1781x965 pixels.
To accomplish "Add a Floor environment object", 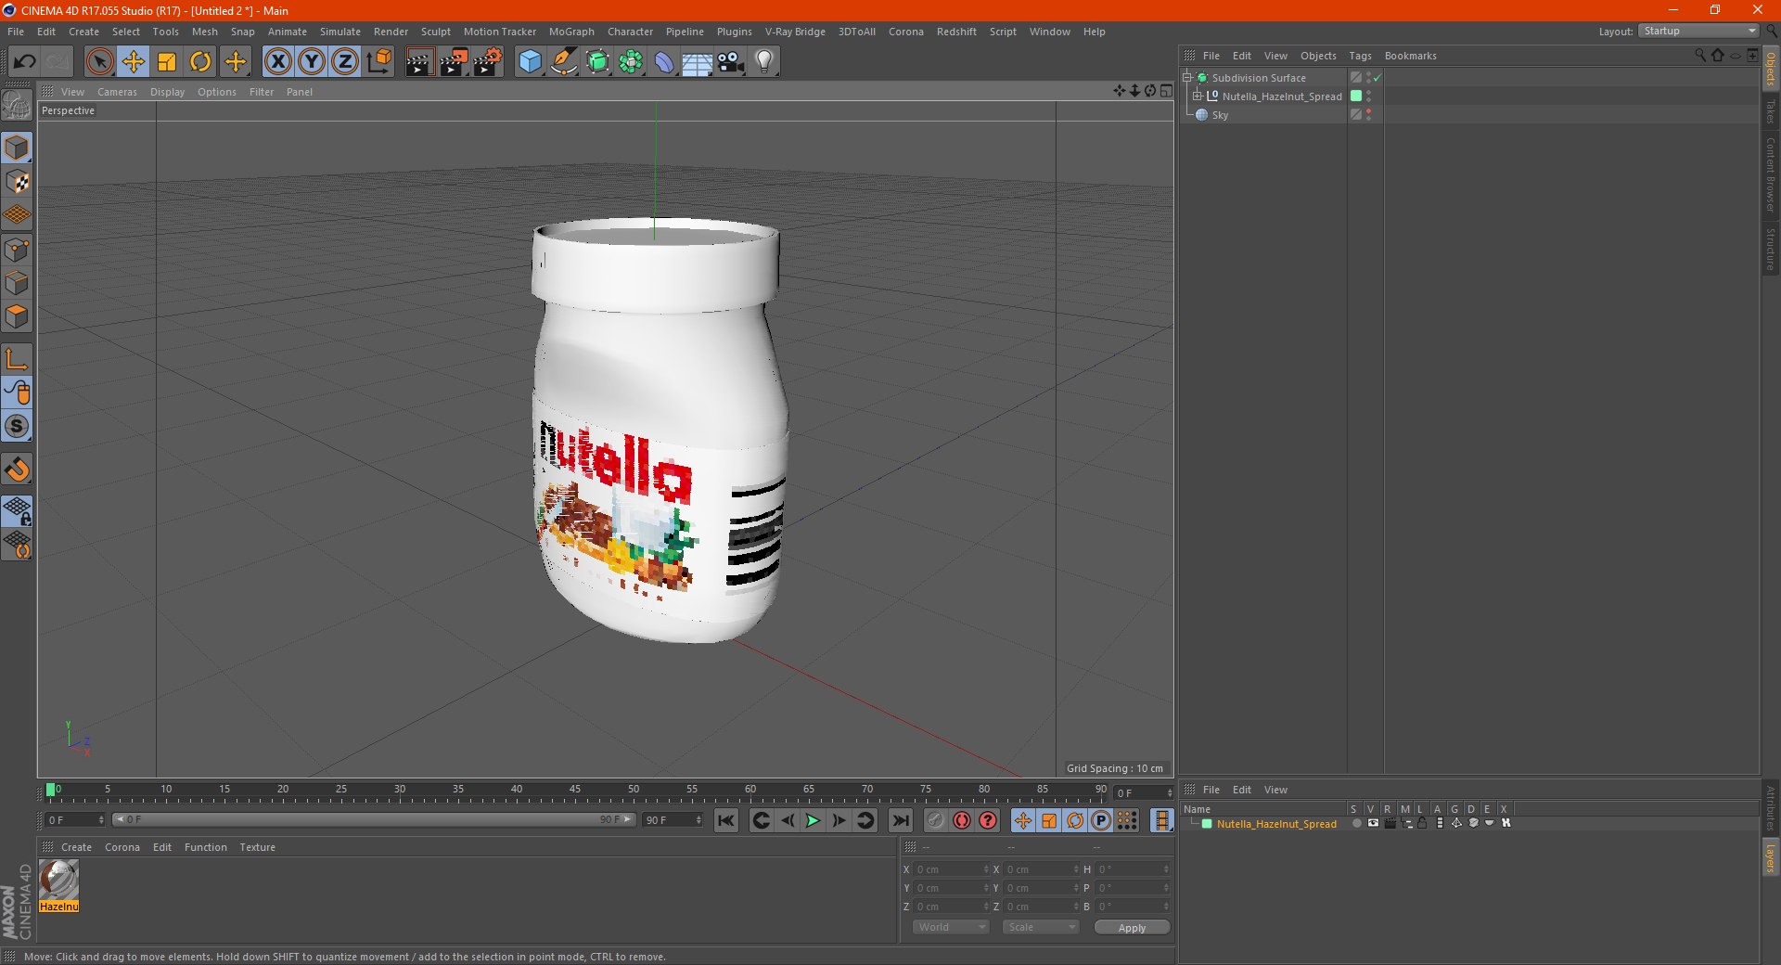I will [698, 62].
